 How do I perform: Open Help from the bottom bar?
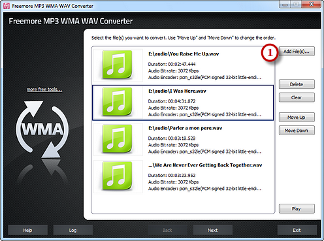27,230
